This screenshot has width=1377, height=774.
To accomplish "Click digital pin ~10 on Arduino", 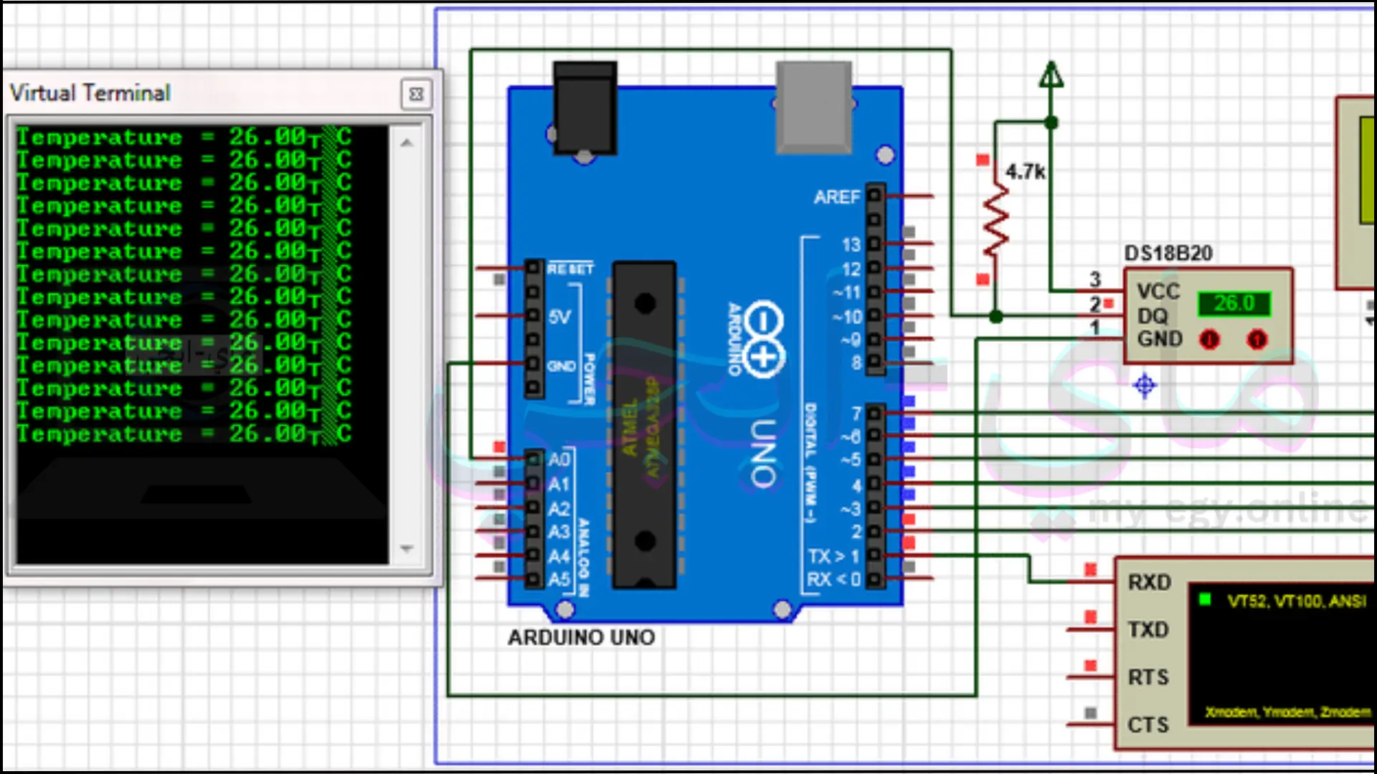I will tap(874, 315).
